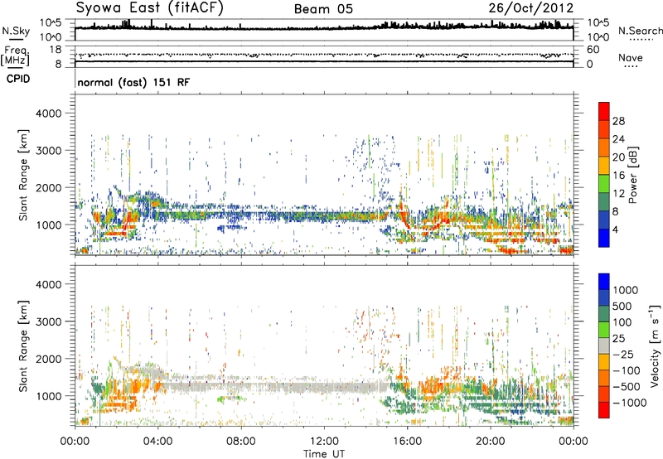The height and width of the screenshot is (459, 663).
Task: Click the 'N.Sky' legend label
Action: (x=16, y=31)
